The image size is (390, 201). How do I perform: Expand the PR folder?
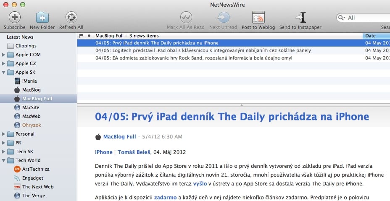coord(3,143)
